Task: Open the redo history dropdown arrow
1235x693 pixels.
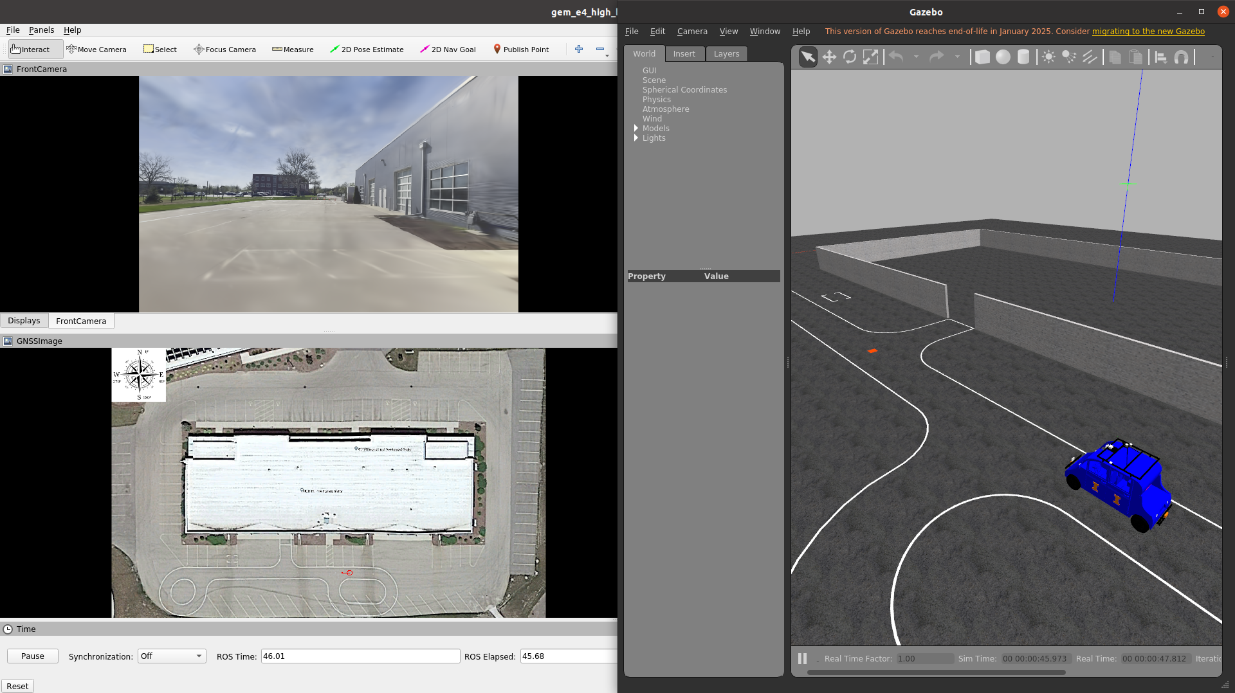Action: (x=957, y=57)
